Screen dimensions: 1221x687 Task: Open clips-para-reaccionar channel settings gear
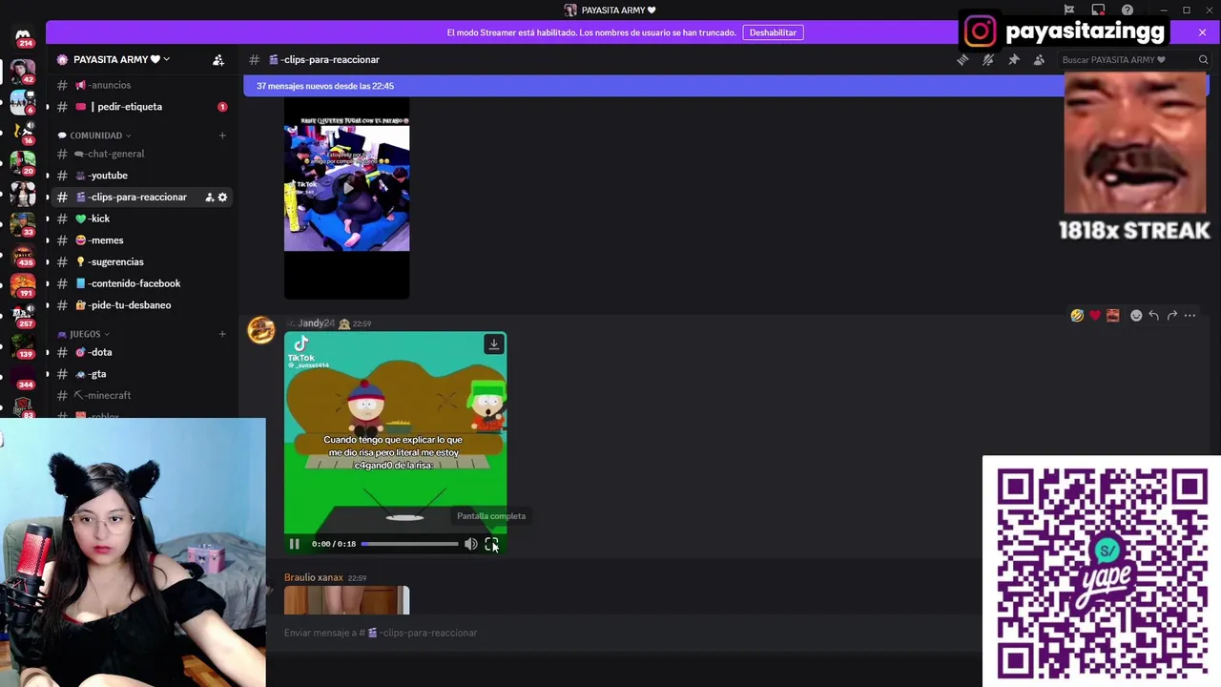tap(223, 198)
